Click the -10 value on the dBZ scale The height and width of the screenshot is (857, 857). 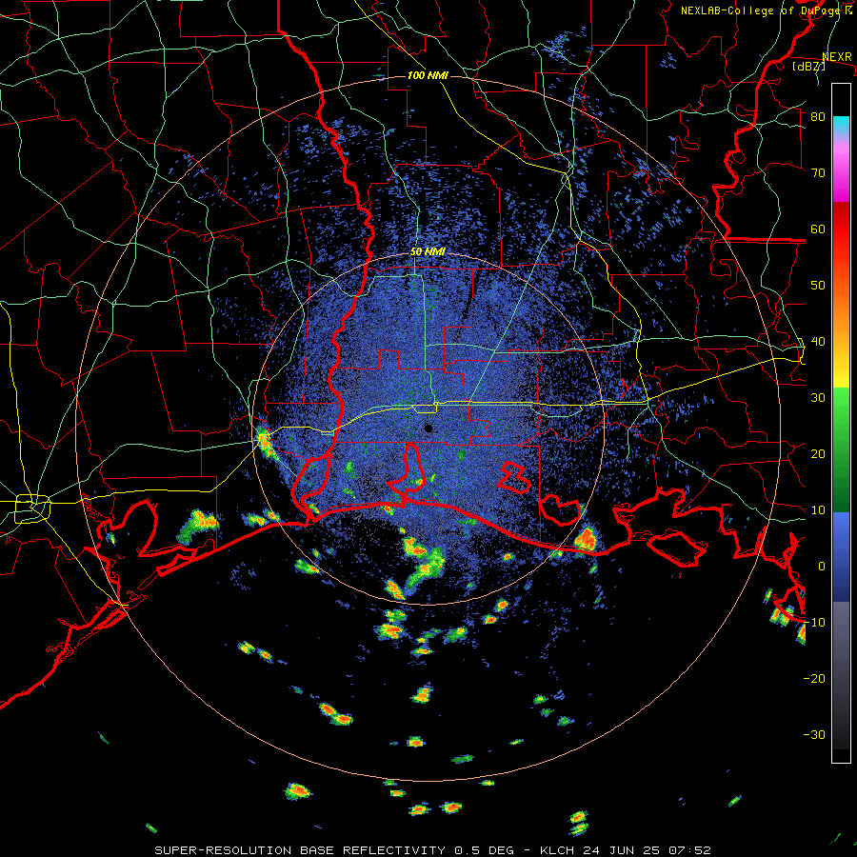[x=814, y=622]
